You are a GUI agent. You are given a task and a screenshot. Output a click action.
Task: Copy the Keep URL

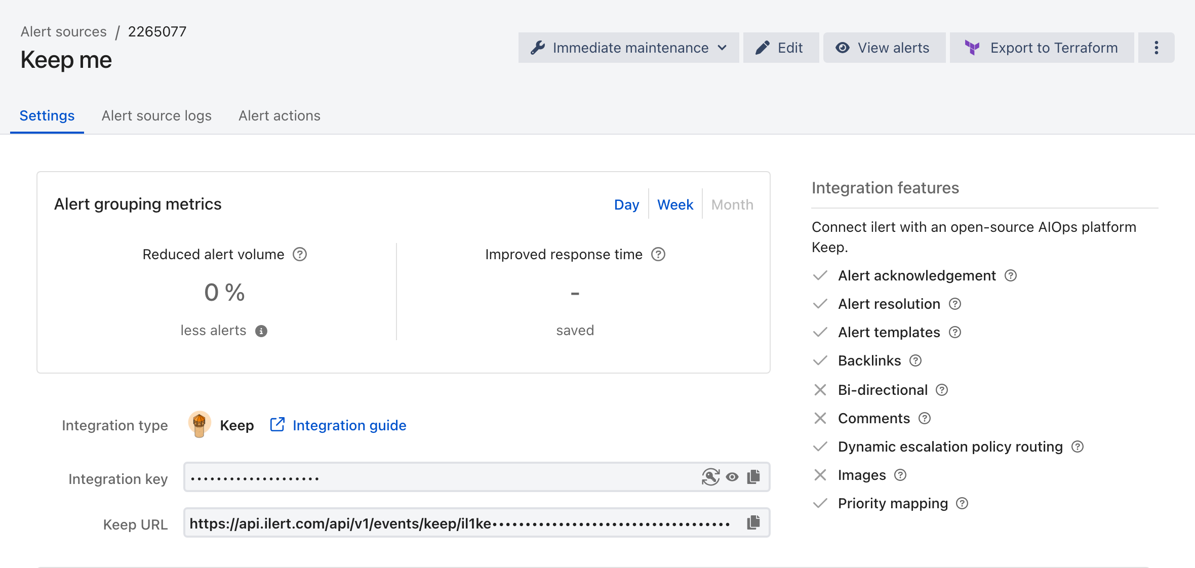tap(753, 522)
